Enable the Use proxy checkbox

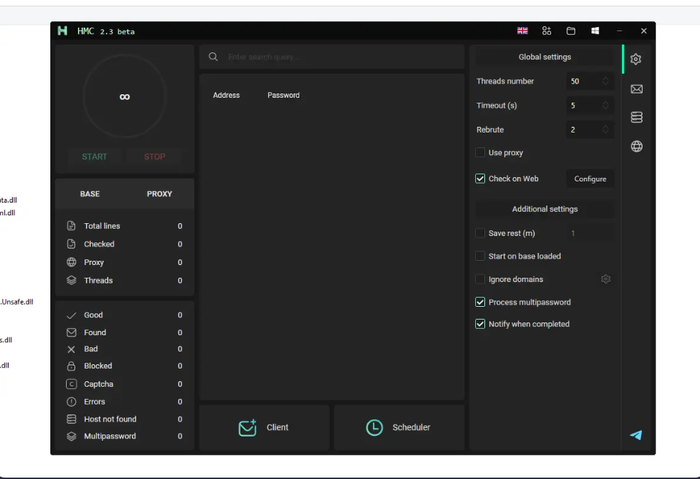(x=480, y=152)
